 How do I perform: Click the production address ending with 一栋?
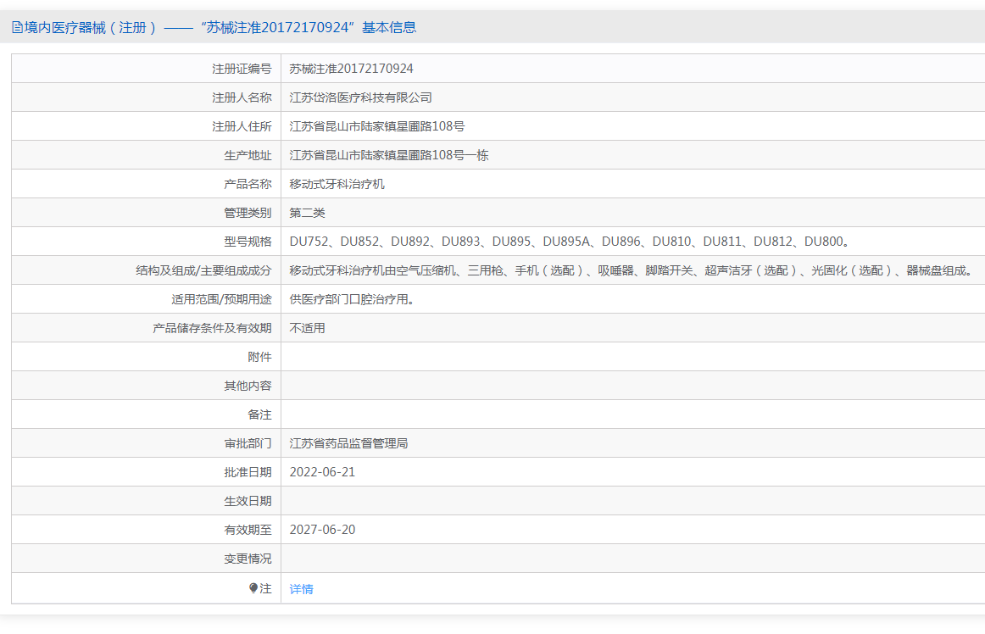pyautogui.click(x=389, y=155)
